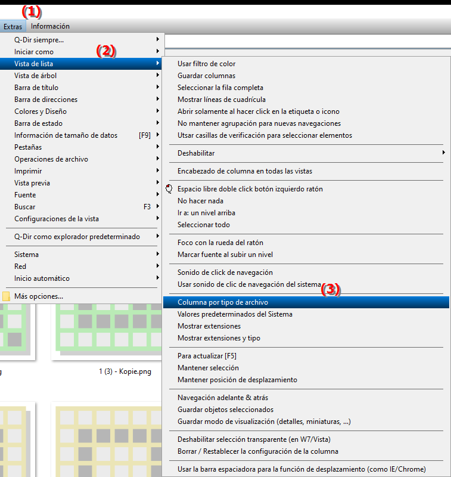Toggle Guardar objetos seleccionados
Viewport: 451px width, 477px height.
[306, 410]
